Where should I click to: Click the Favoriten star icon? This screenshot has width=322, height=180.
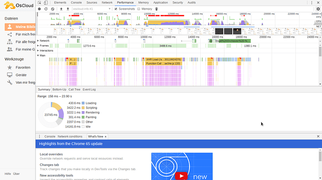(x=9, y=67)
